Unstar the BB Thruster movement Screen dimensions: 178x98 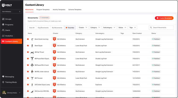pyautogui.click(x=28, y=78)
